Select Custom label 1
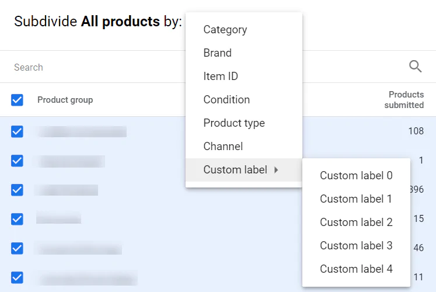 356,199
